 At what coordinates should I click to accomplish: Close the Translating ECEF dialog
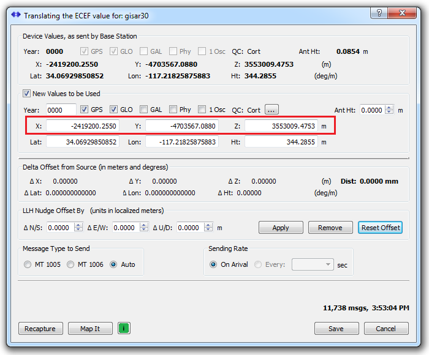[x=402, y=13]
